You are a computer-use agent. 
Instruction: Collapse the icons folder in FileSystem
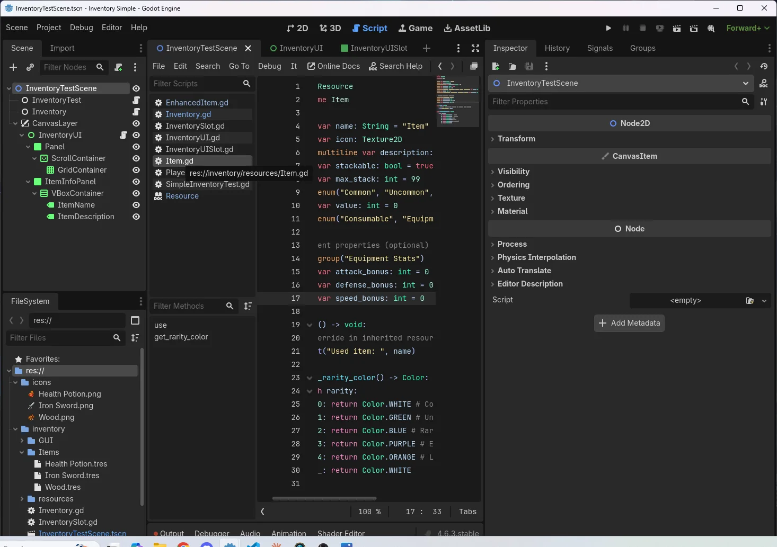[15, 382]
